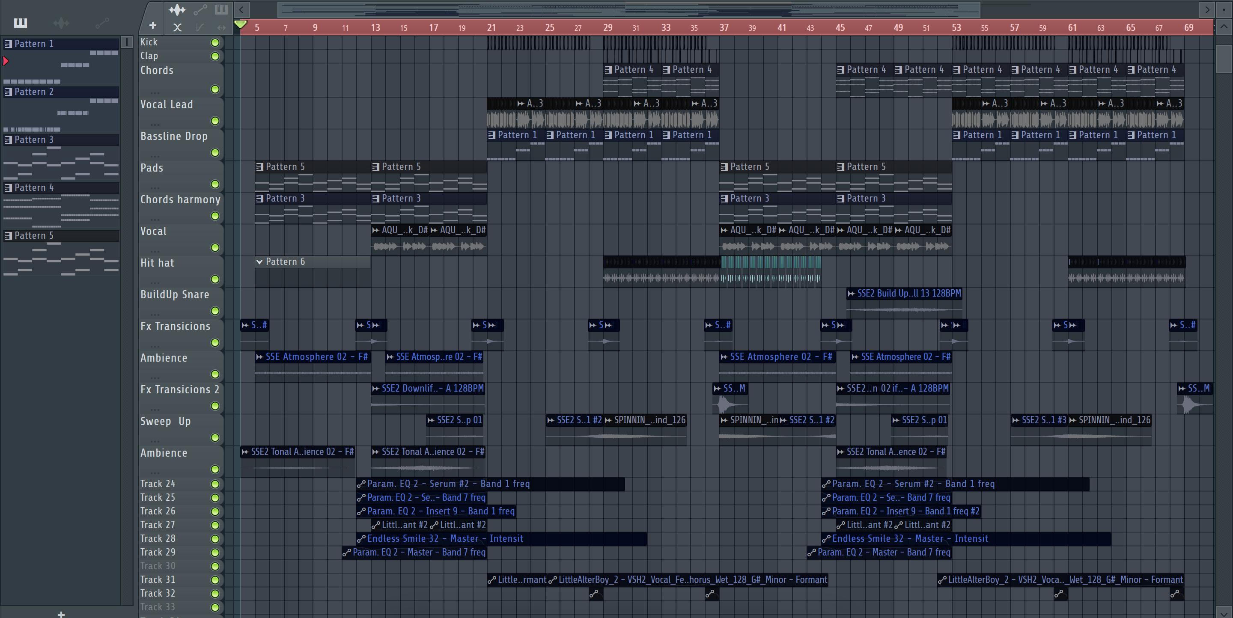Mute the Kick track
Viewport: 1233px width, 618px height.
pyautogui.click(x=215, y=42)
